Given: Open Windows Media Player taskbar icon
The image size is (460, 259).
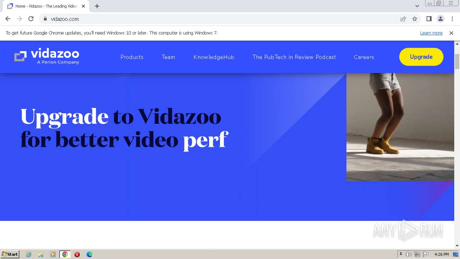Looking at the screenshot, I should pos(53,254).
